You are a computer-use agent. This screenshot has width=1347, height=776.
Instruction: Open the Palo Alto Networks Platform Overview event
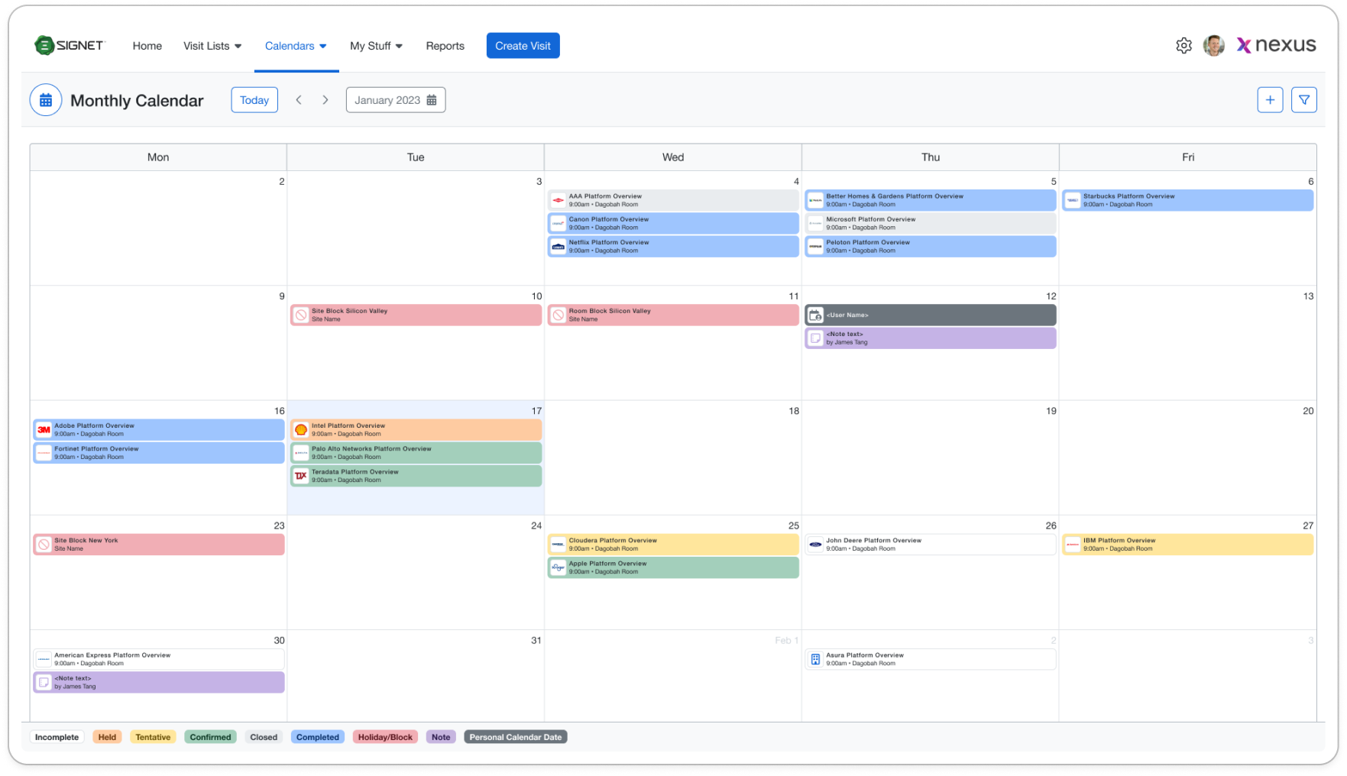coord(416,453)
